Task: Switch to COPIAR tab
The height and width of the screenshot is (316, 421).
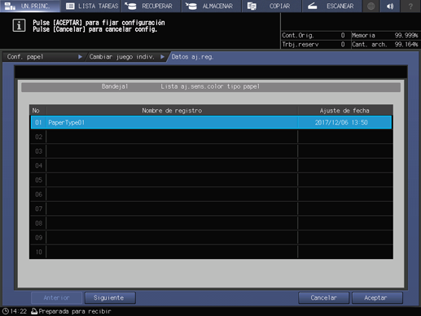Action: click(x=271, y=6)
